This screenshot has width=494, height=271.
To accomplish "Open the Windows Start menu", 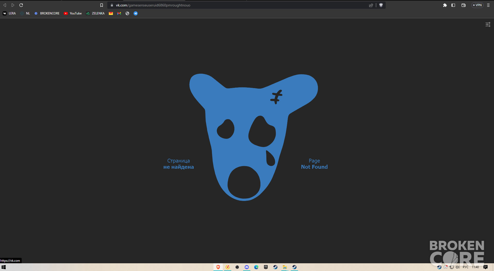I will (4, 267).
